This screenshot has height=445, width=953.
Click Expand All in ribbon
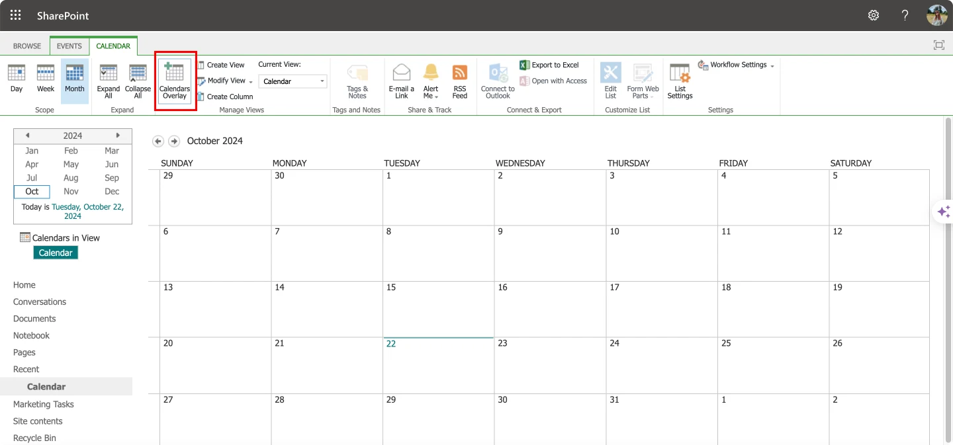click(x=109, y=81)
